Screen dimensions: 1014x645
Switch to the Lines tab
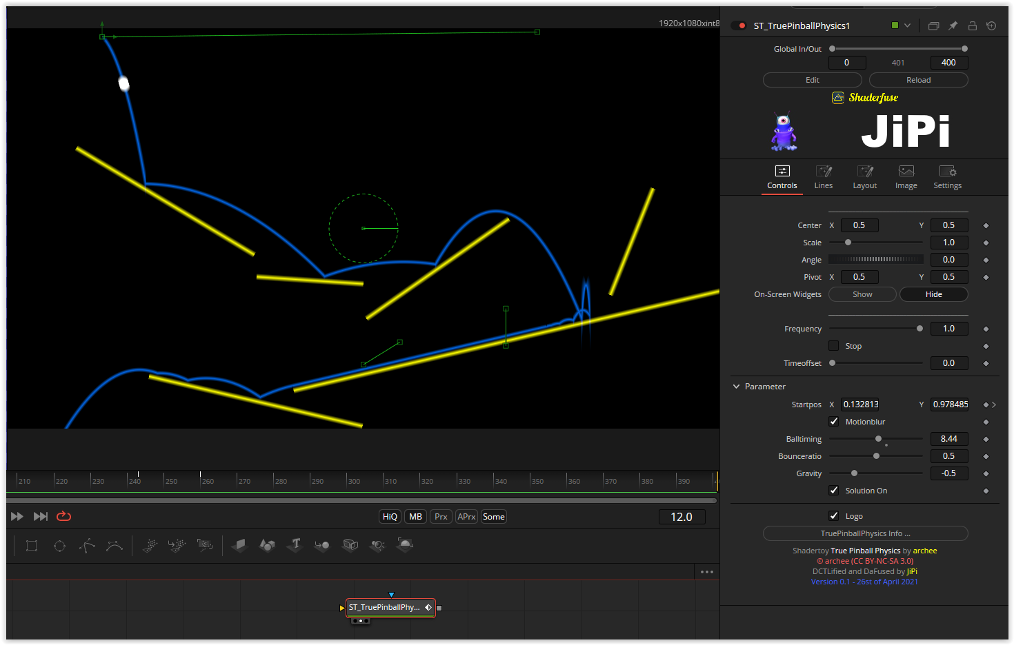824,177
